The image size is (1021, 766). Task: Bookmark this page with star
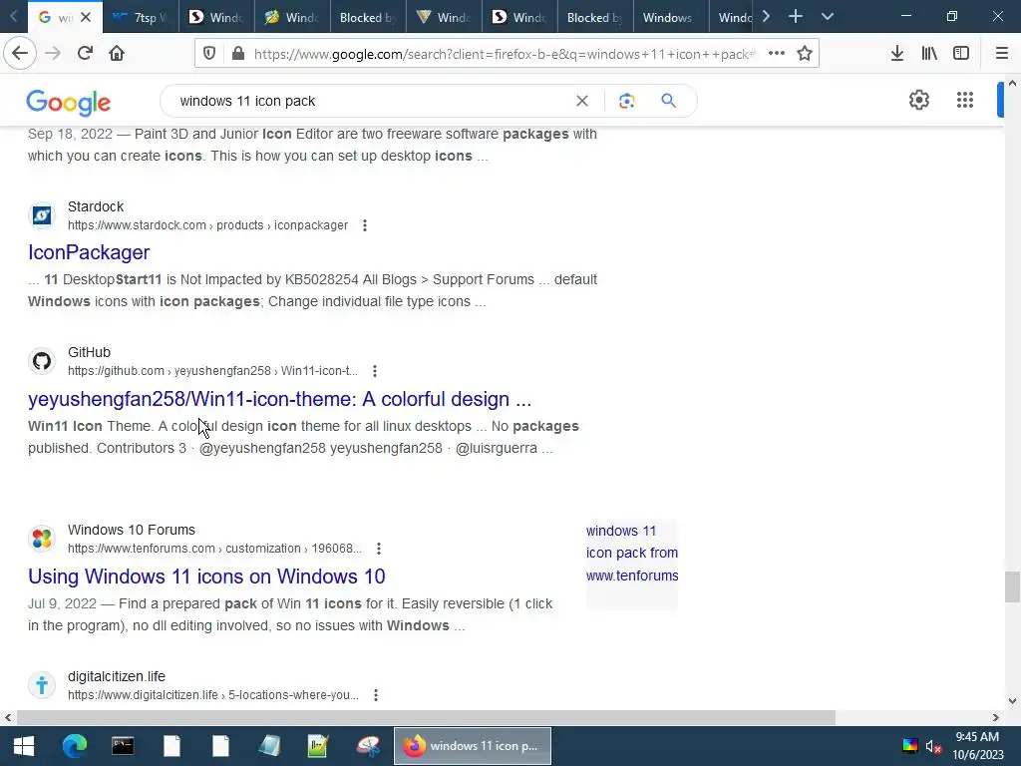click(x=805, y=54)
